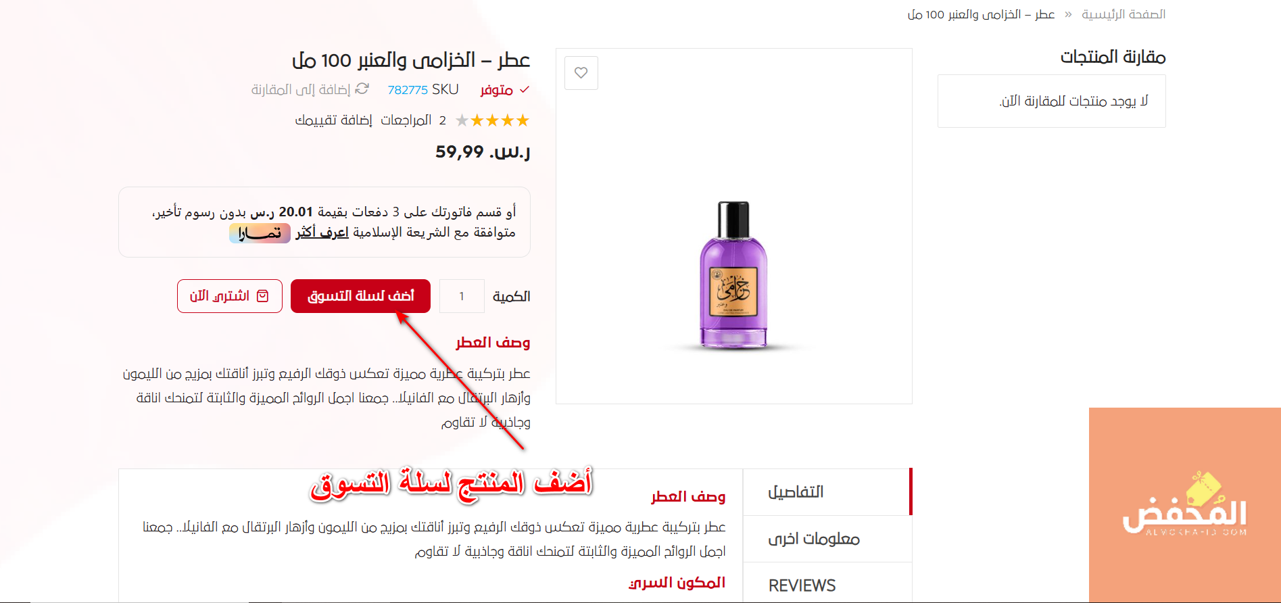
Task: Click the اشتري الآن buy now button
Action: point(230,296)
